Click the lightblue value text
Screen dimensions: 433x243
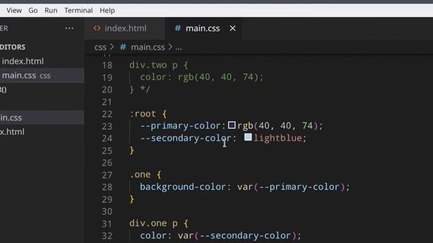(x=278, y=138)
